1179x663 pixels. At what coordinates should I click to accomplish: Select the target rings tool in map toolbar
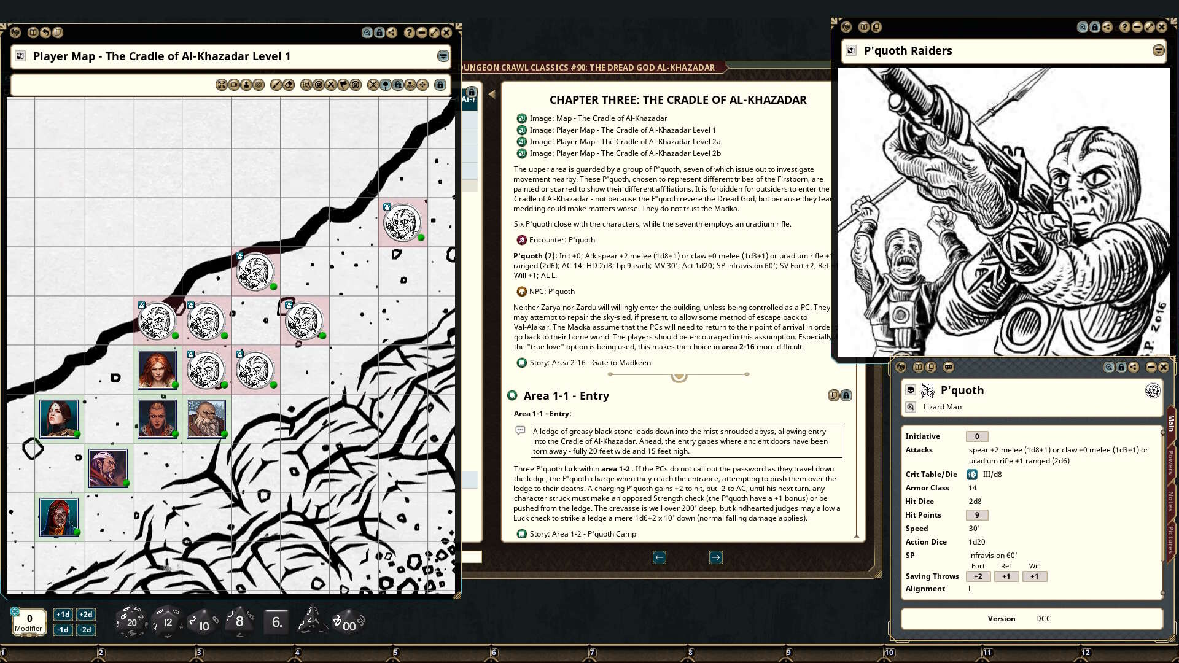point(259,85)
